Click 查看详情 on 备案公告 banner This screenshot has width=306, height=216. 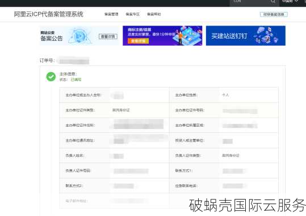tap(108, 36)
